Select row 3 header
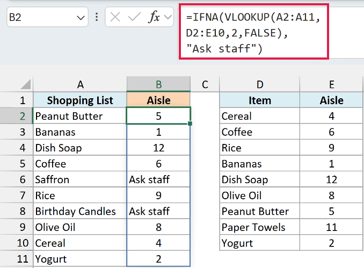364x268 pixels. click(x=16, y=132)
